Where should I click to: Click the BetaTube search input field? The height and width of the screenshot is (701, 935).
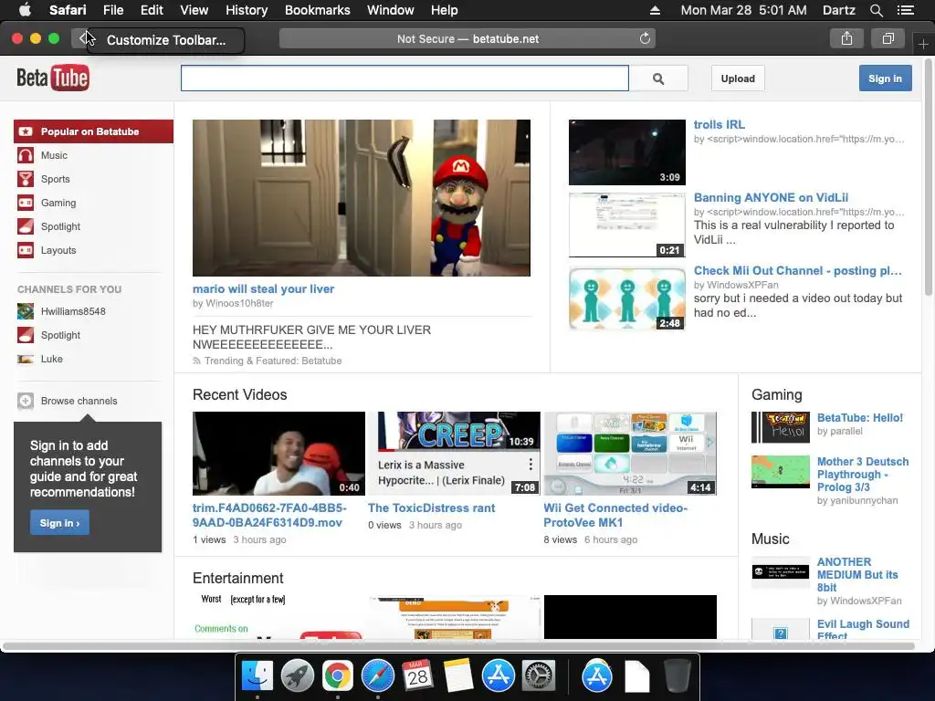pos(404,78)
